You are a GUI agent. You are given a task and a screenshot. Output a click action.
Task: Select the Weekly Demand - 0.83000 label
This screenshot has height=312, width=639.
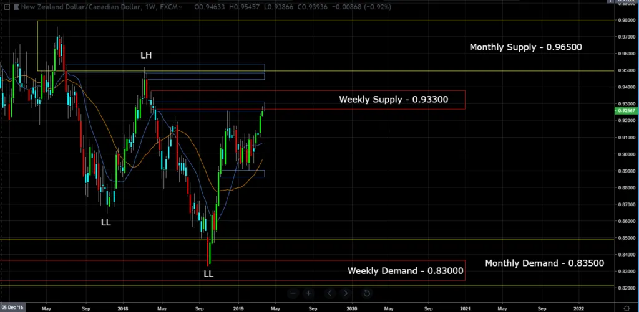point(406,271)
